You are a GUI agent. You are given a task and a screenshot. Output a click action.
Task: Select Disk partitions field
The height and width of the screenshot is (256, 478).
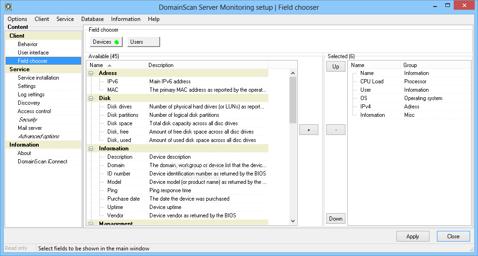[123, 115]
